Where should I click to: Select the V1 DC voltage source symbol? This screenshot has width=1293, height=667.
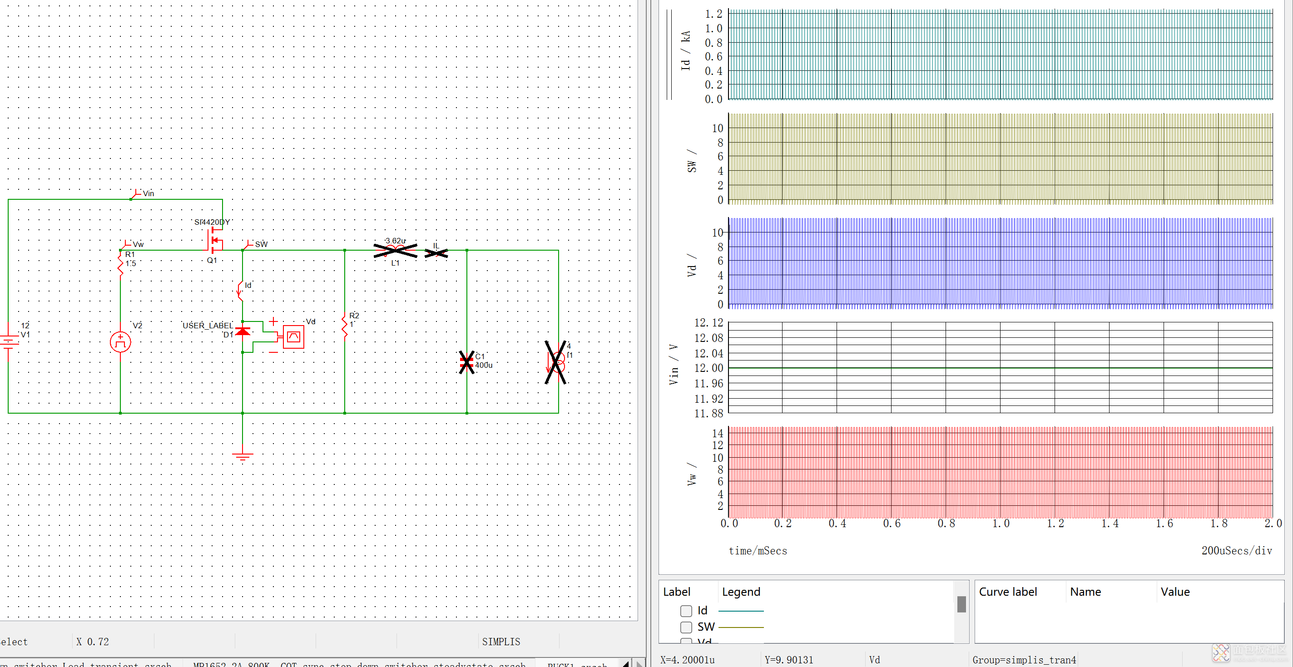9,342
